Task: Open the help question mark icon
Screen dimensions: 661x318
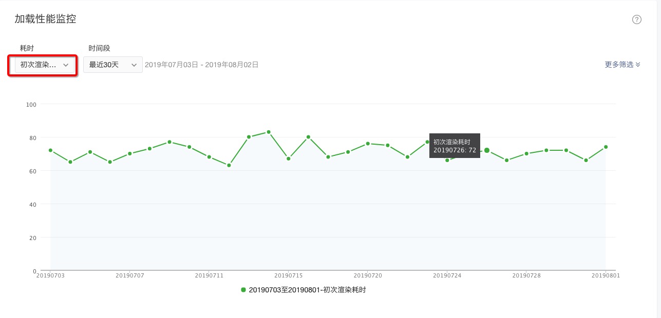Action: pyautogui.click(x=637, y=19)
